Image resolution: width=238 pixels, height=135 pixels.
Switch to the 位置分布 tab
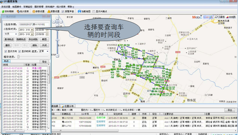67,106
